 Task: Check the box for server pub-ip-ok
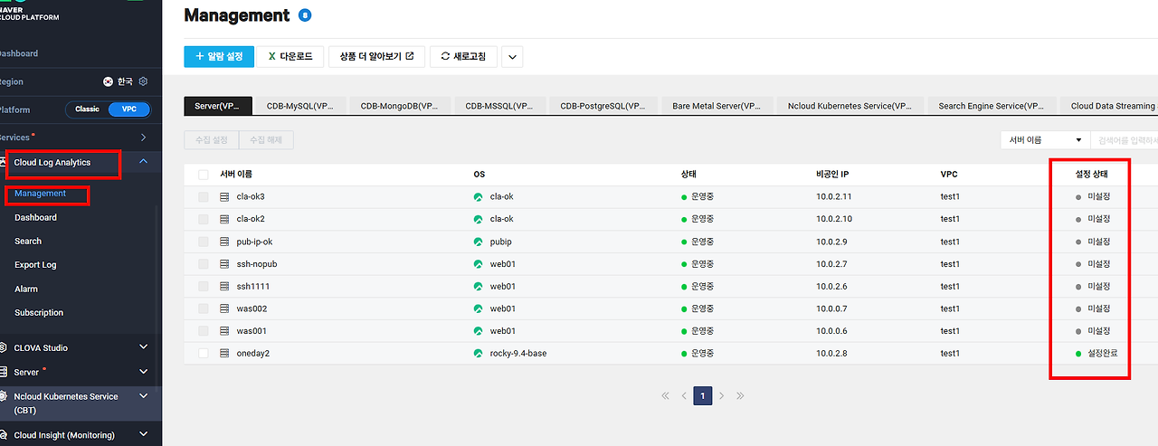[x=204, y=242]
